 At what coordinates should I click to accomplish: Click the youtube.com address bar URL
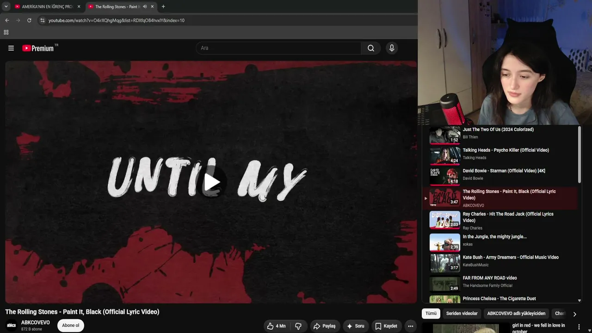pyautogui.click(x=117, y=20)
